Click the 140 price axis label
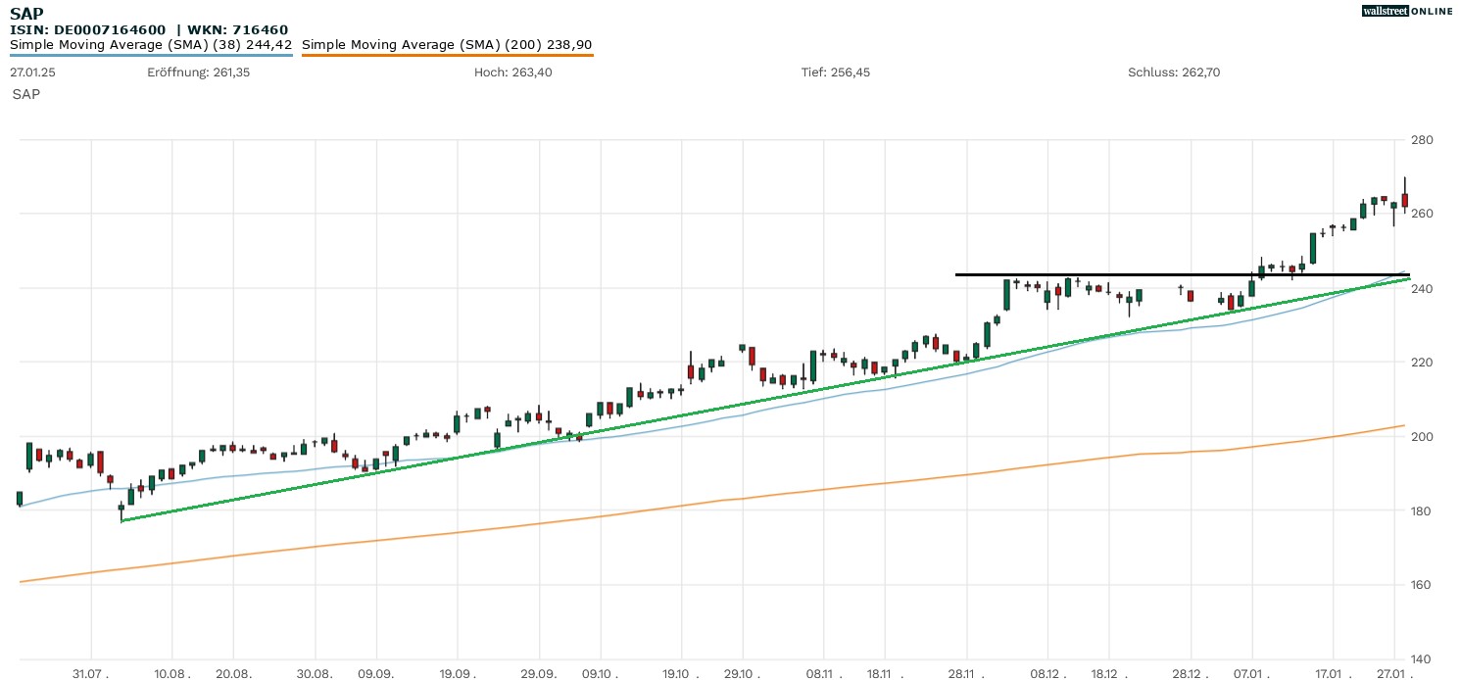The width and height of the screenshot is (1460, 680). tap(1421, 659)
